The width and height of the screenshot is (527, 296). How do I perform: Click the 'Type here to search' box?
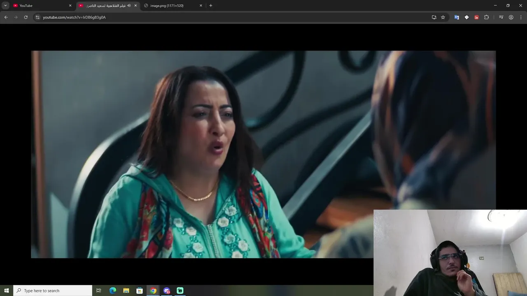[x=52, y=290]
